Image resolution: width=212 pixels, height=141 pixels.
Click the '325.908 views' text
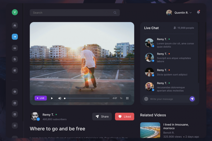[173, 137]
